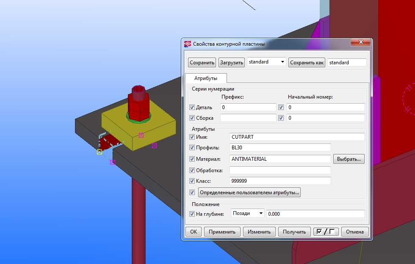Click the Сохранить как button
Viewport: 415px width, 264px height.
307,63
